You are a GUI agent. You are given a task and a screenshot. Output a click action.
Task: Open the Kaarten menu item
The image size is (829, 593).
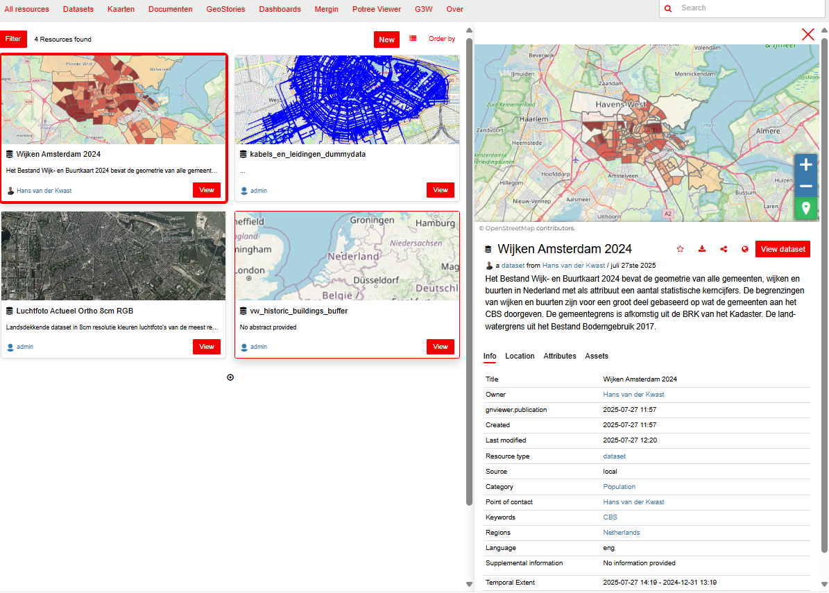[x=121, y=9]
